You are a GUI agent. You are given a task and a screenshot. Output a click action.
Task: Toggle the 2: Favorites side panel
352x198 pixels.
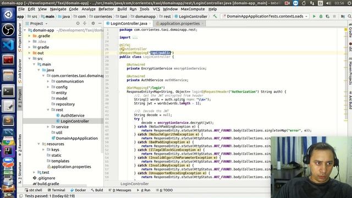point(20,145)
